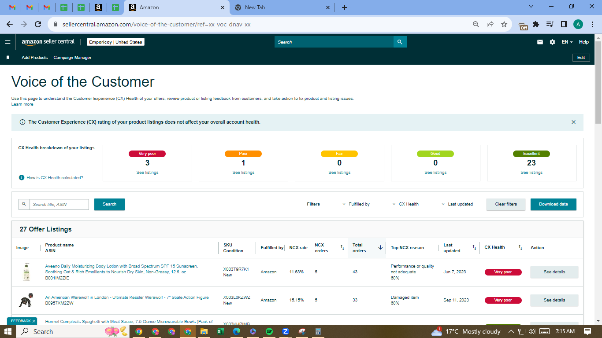Open the Chrome Extensions puzzle icon
The image size is (602, 338).
tap(536, 25)
